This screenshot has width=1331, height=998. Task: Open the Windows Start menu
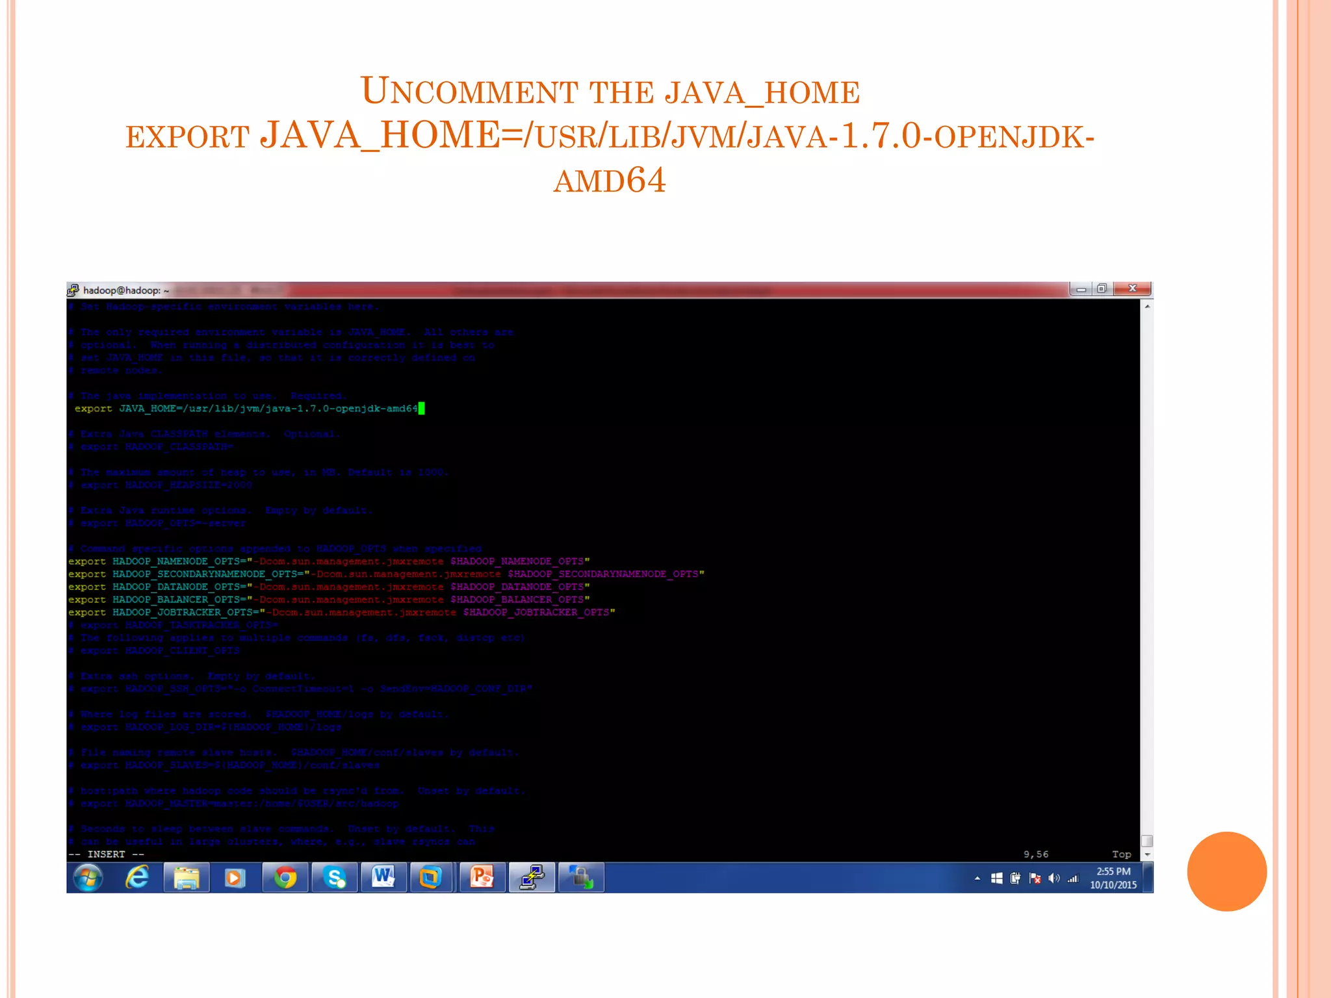click(x=88, y=878)
